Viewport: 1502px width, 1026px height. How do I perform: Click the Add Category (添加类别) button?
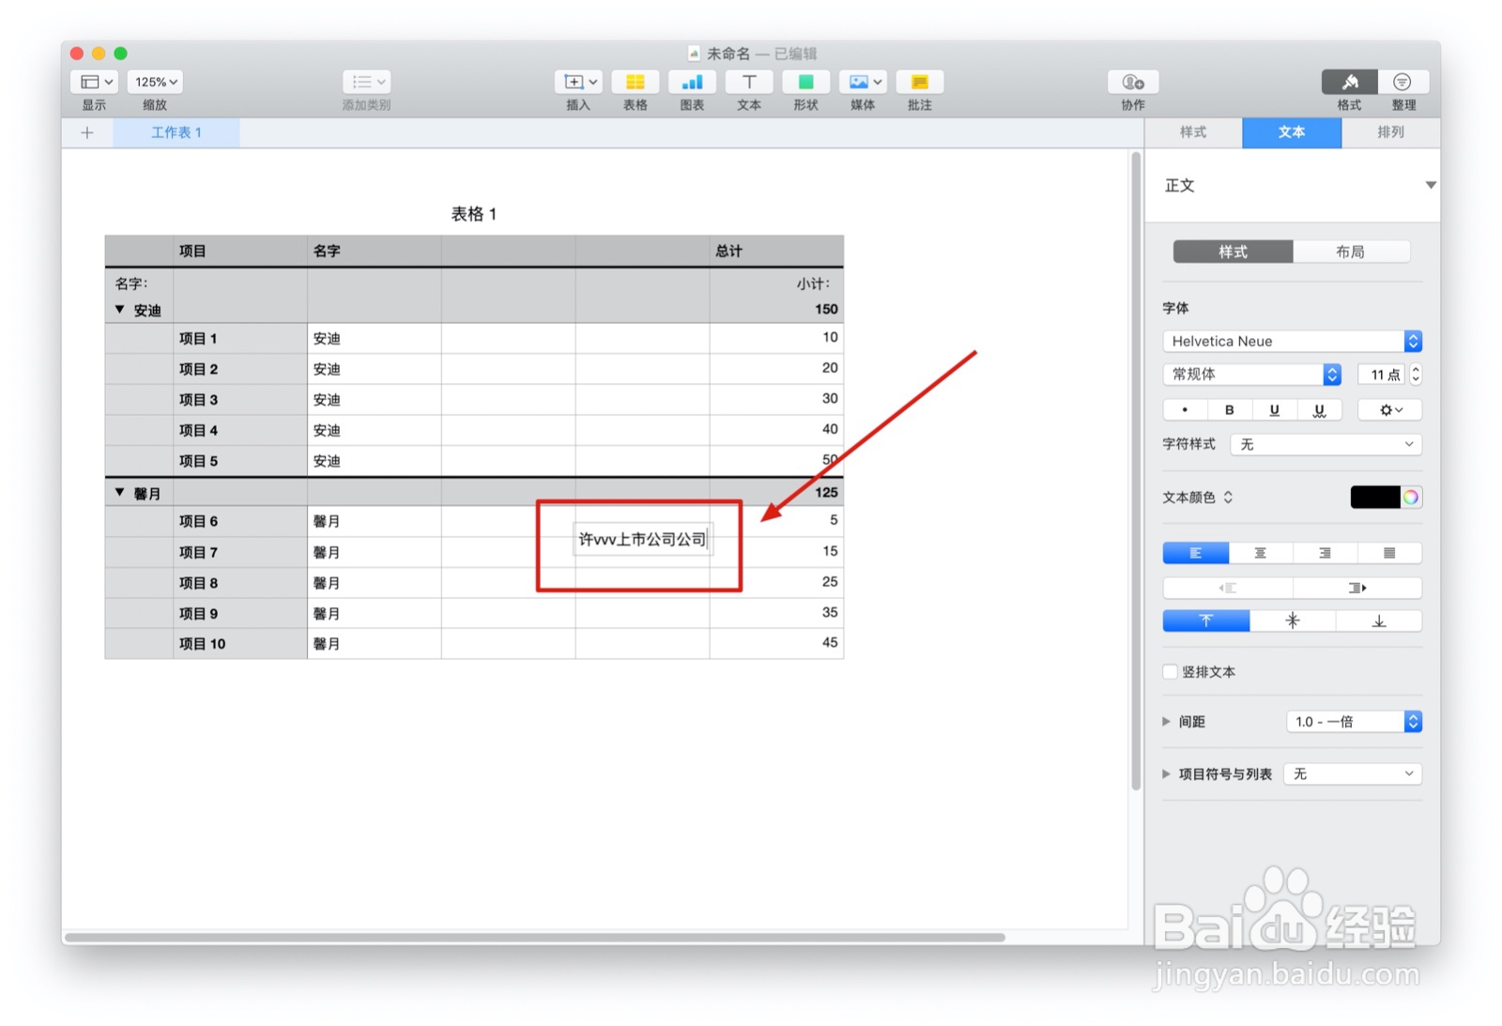pyautogui.click(x=366, y=82)
